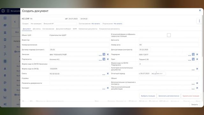Click the Инвестор input field

coord(79,40)
